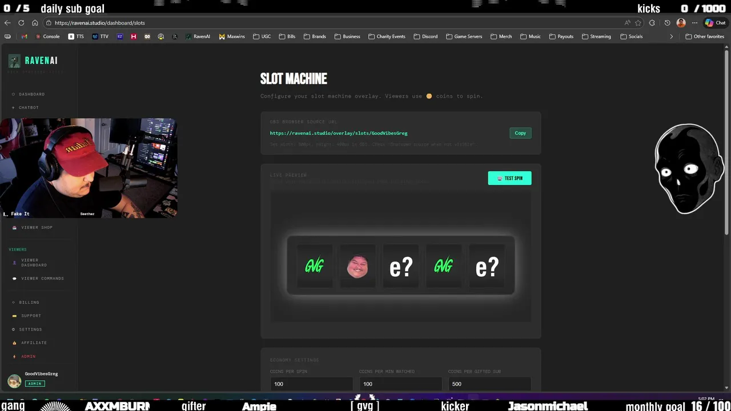This screenshot has height=411, width=731.
Task: Expand the Payouts bookmarks folder
Action: (561, 37)
